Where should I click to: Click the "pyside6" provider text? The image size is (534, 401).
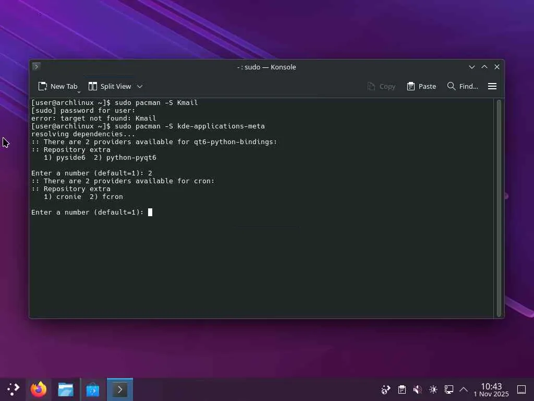pyautogui.click(x=71, y=158)
